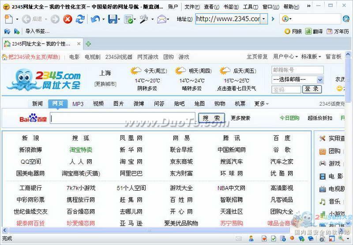This screenshot has height=245, width=353.
Task: Open the 帮助(H) menu
Action: 291,7
